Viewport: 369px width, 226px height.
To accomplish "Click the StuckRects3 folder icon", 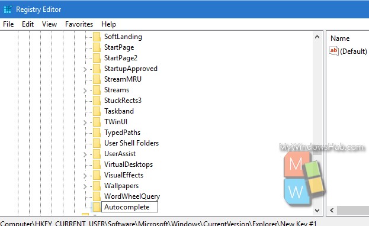I will pyautogui.click(x=97, y=101).
